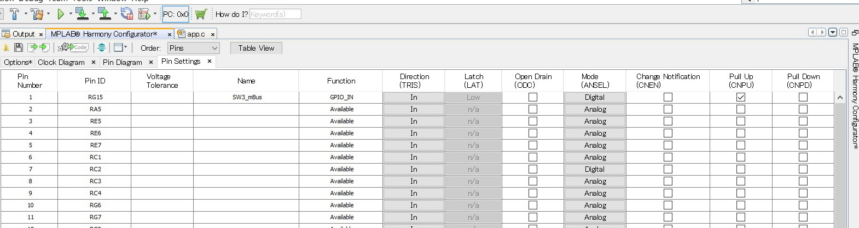Switch to the Clock Diagram tab
859x228 pixels.
tap(61, 62)
